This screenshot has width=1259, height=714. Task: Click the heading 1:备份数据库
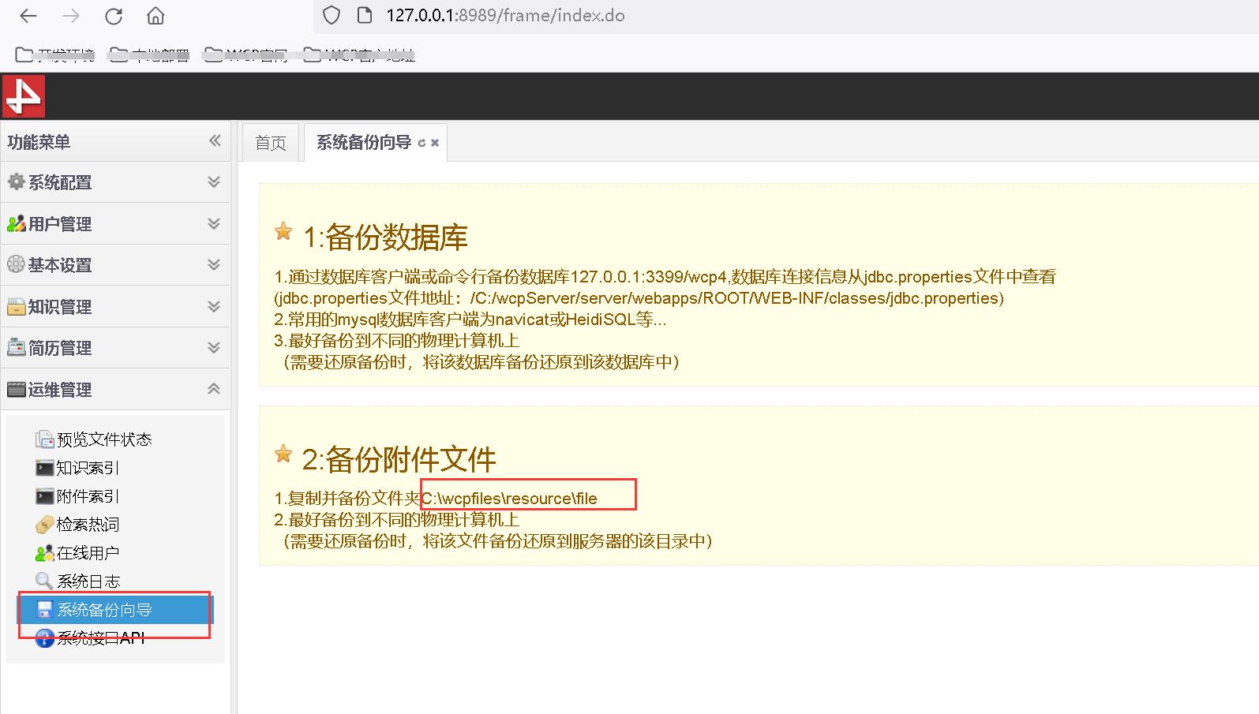385,237
